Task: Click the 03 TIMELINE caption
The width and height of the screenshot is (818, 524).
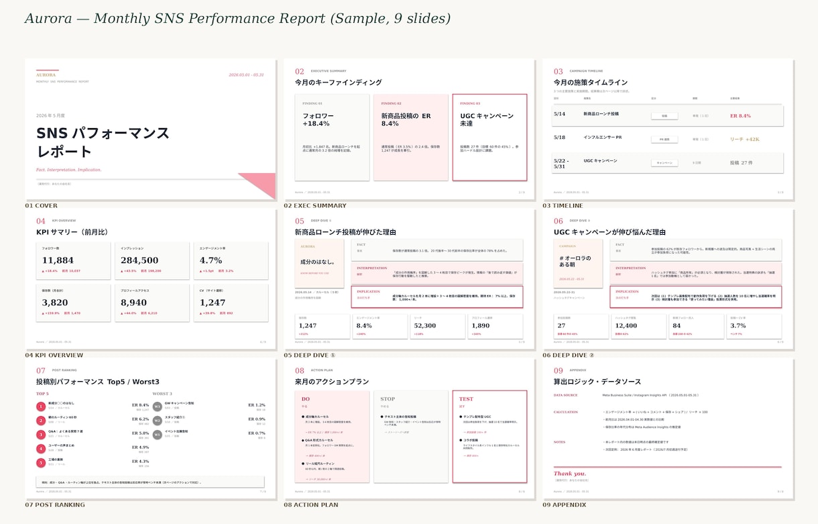Action: pyautogui.click(x=563, y=205)
